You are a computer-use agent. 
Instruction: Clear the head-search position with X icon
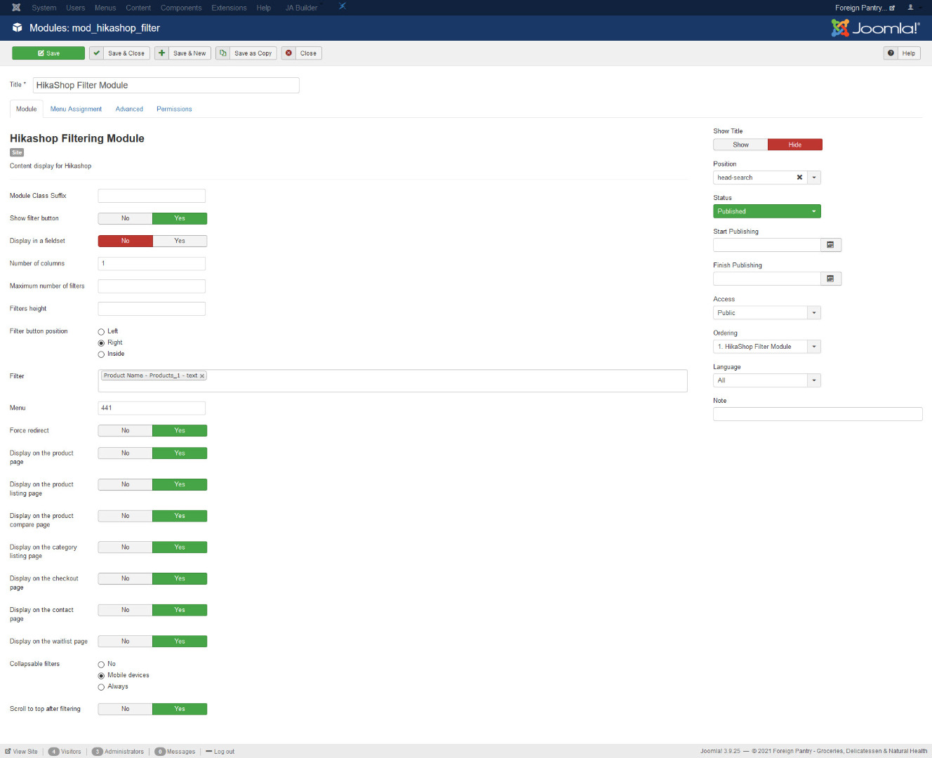click(799, 178)
